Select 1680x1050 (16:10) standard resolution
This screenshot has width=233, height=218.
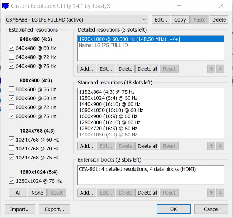tap(111, 110)
